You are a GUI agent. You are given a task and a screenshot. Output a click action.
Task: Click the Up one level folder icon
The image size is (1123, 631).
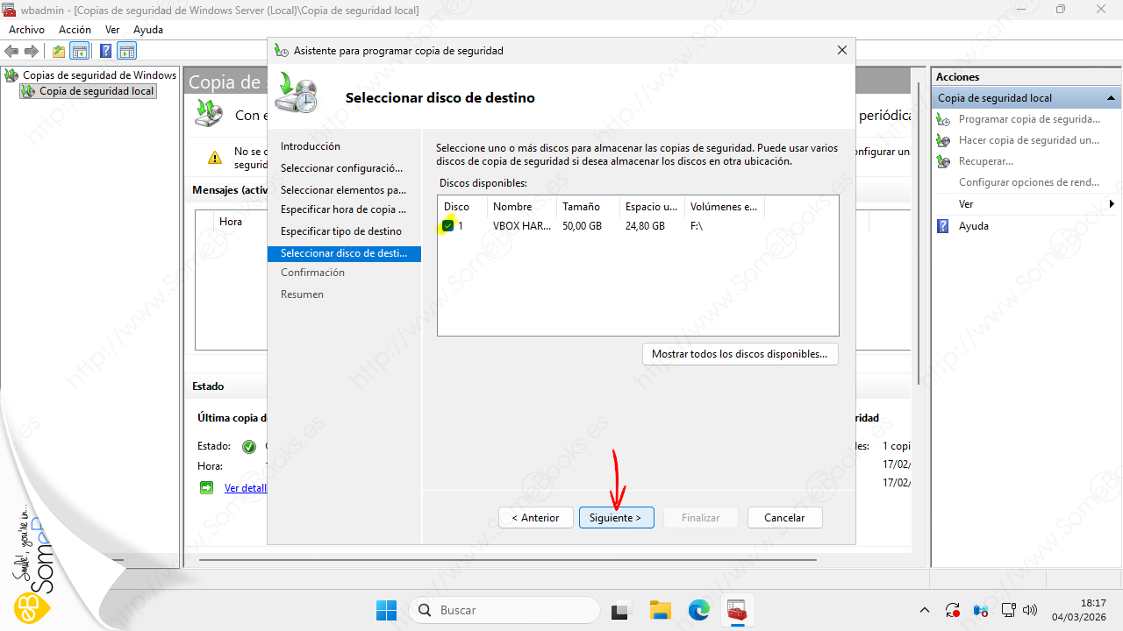coord(59,51)
